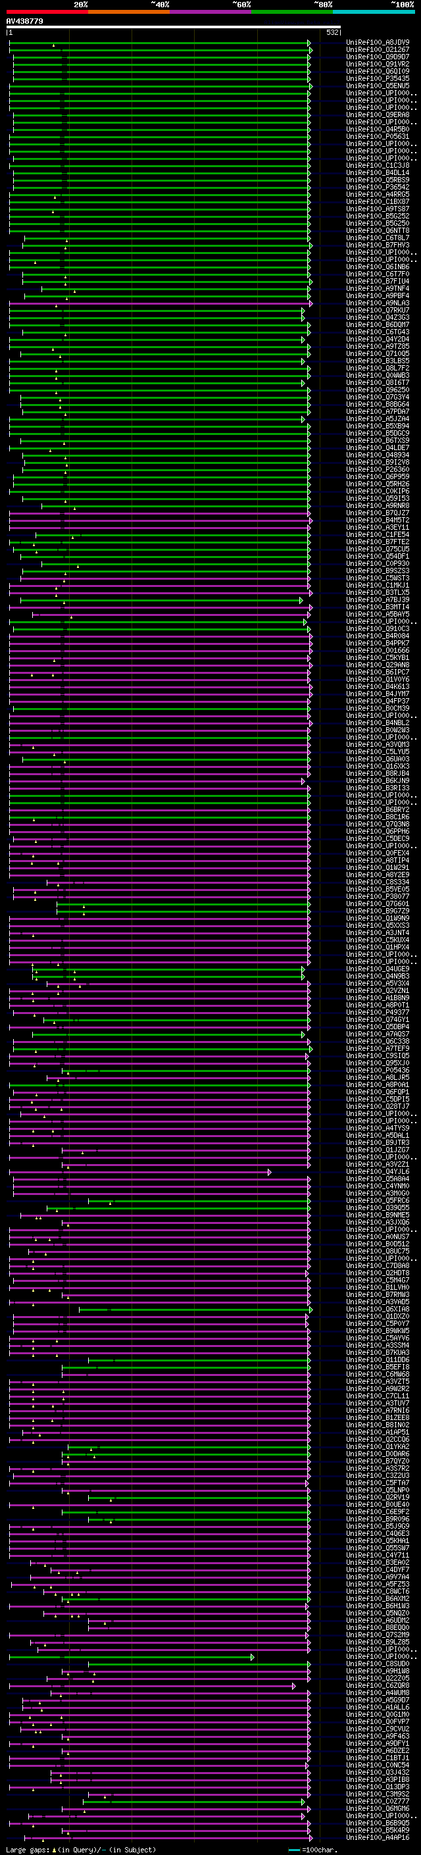
Task: Click the query end position label 532
Action: [x=332, y=32]
